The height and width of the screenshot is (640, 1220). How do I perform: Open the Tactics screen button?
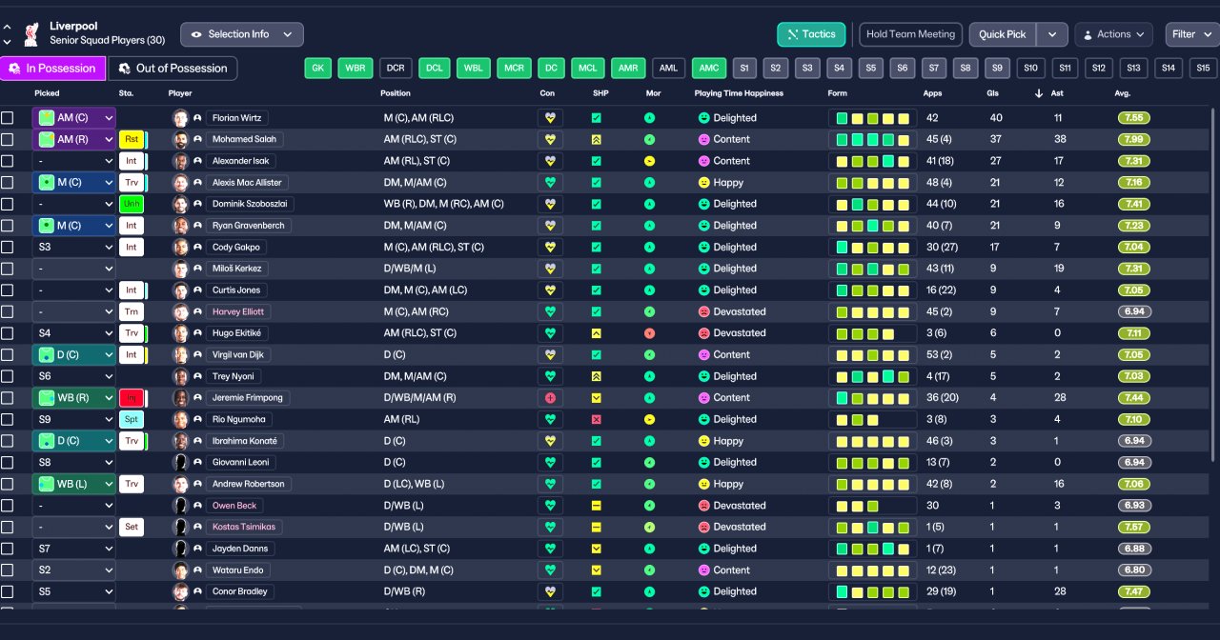pyautogui.click(x=811, y=34)
